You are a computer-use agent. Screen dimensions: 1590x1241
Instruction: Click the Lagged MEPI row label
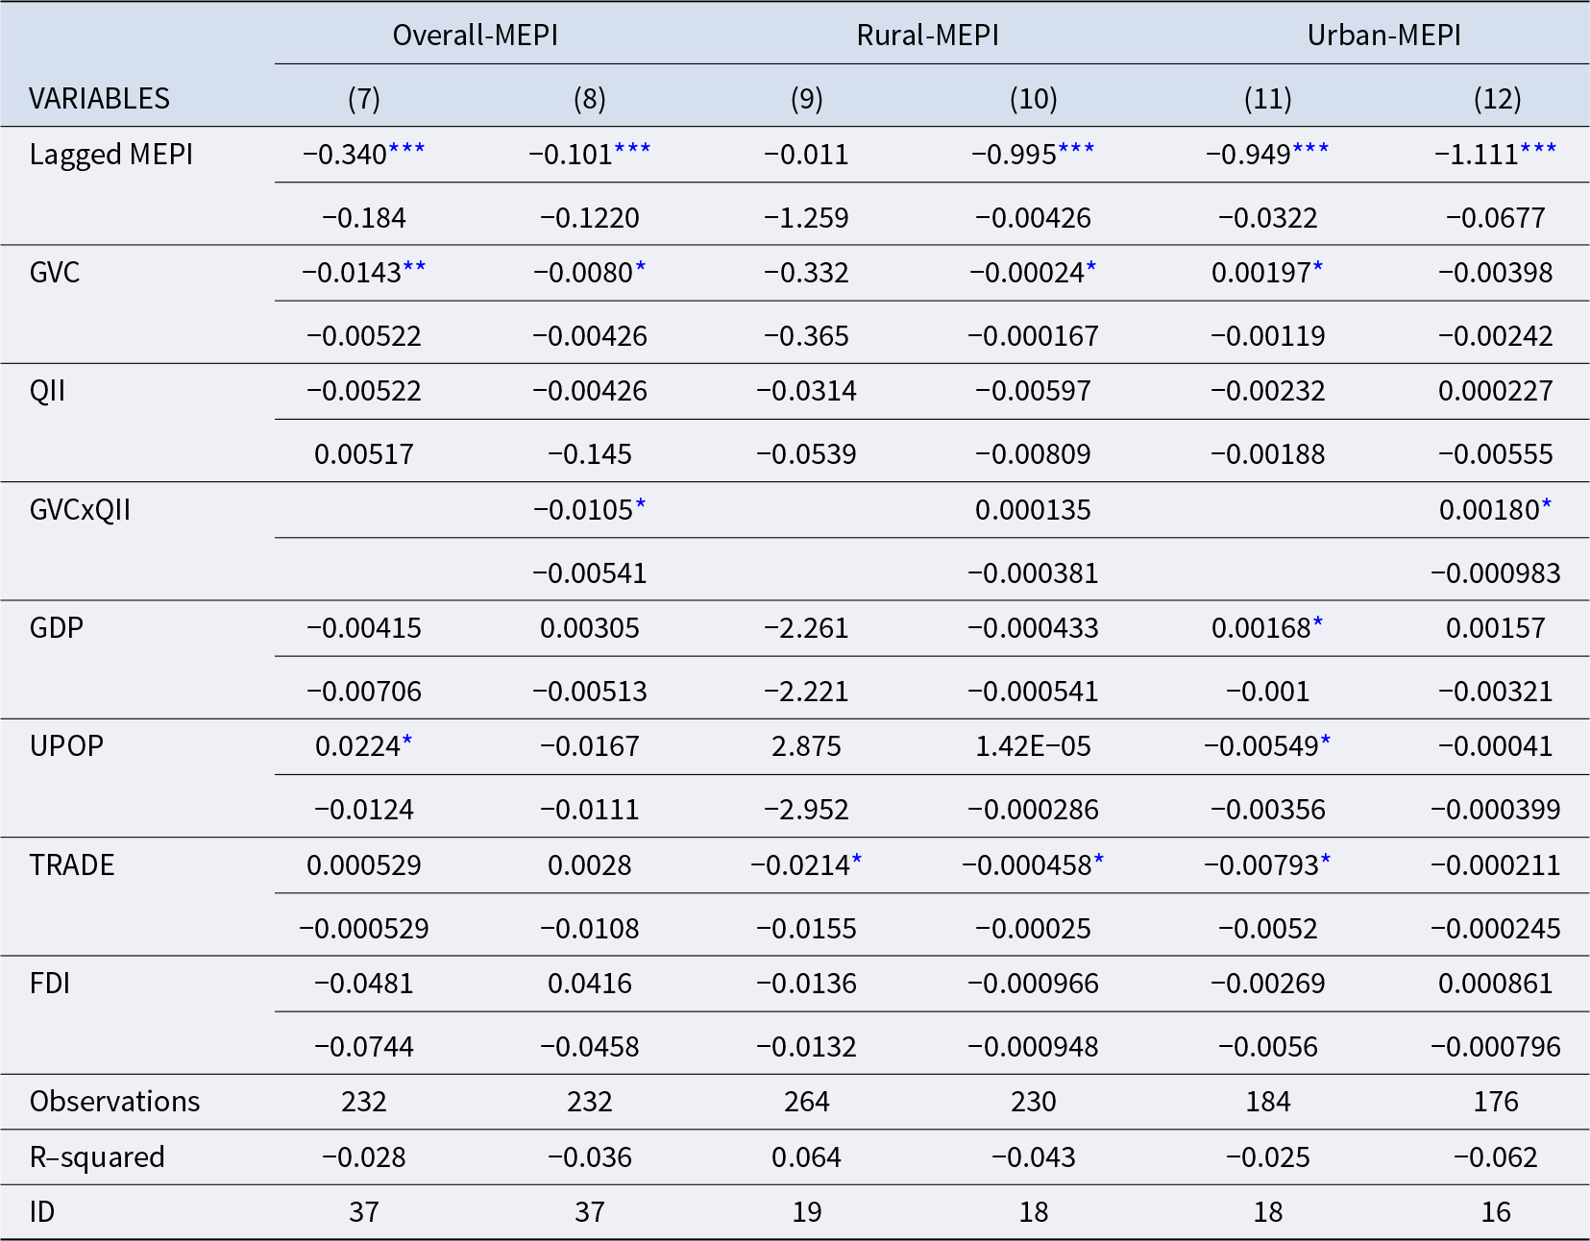(111, 155)
